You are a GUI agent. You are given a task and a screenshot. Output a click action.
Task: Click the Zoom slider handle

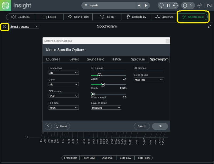[x=99, y=75]
